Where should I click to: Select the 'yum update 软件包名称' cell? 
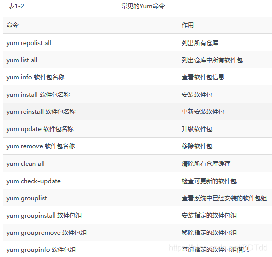coord(40,129)
